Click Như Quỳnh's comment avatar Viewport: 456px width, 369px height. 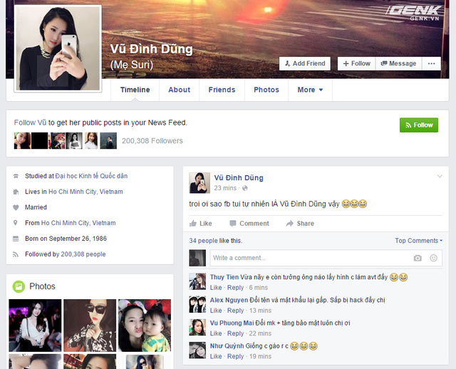[197, 350]
